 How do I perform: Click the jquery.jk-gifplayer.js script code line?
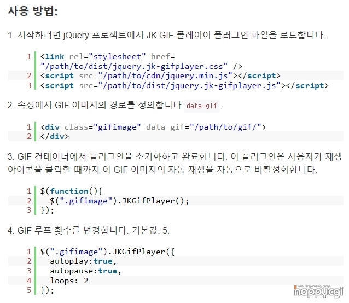click(184, 86)
